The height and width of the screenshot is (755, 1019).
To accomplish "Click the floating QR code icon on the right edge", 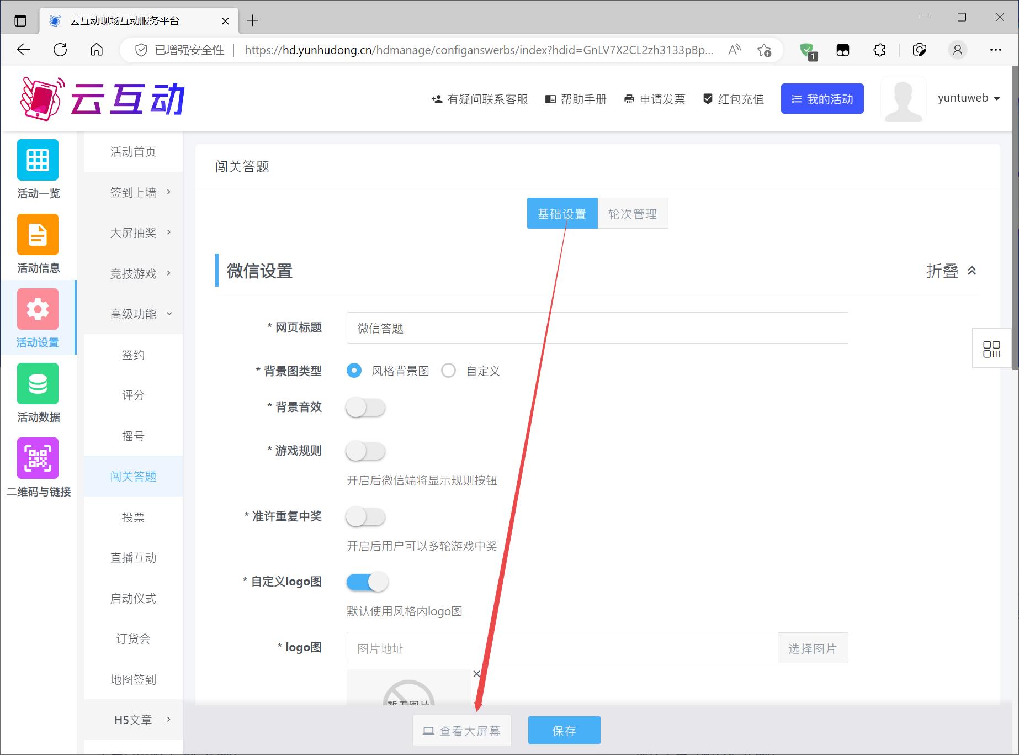I will [991, 349].
